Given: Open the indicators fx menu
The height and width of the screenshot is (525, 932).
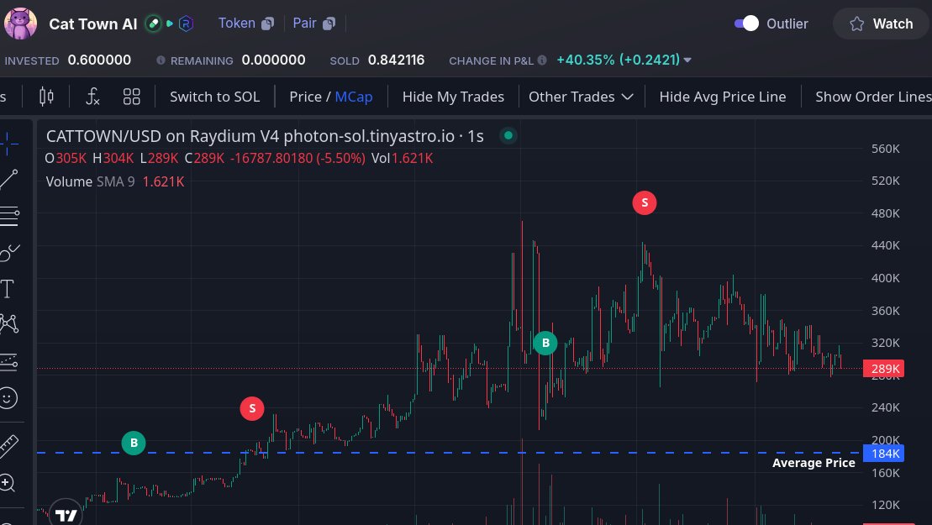Looking at the screenshot, I should point(92,97).
